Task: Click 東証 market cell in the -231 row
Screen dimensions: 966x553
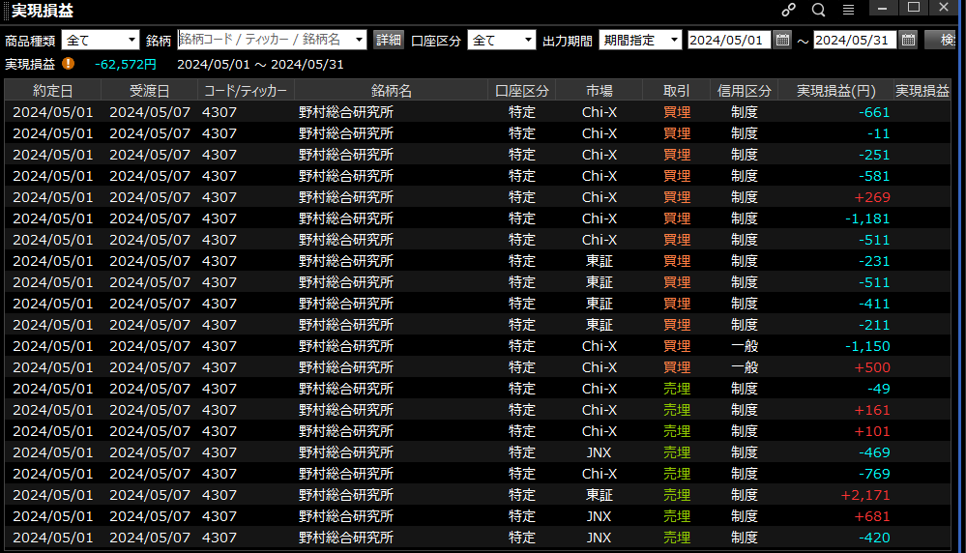Action: (599, 260)
